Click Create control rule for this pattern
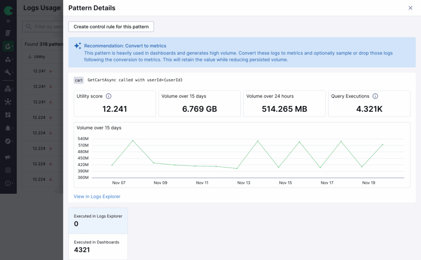This screenshot has width=421, height=260. point(111,26)
